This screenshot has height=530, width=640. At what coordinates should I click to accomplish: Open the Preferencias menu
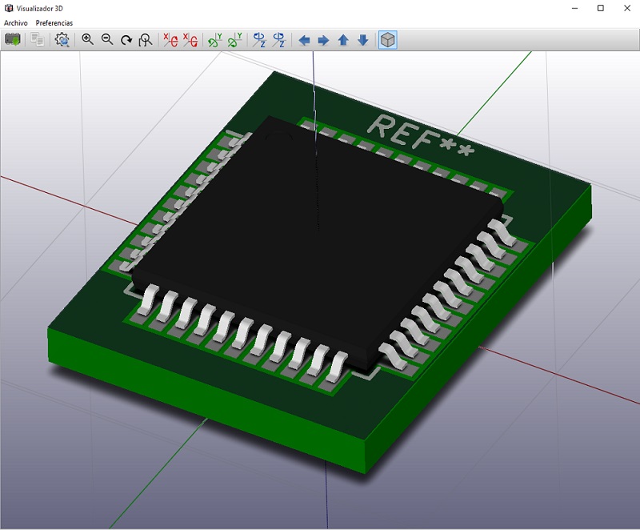(54, 23)
